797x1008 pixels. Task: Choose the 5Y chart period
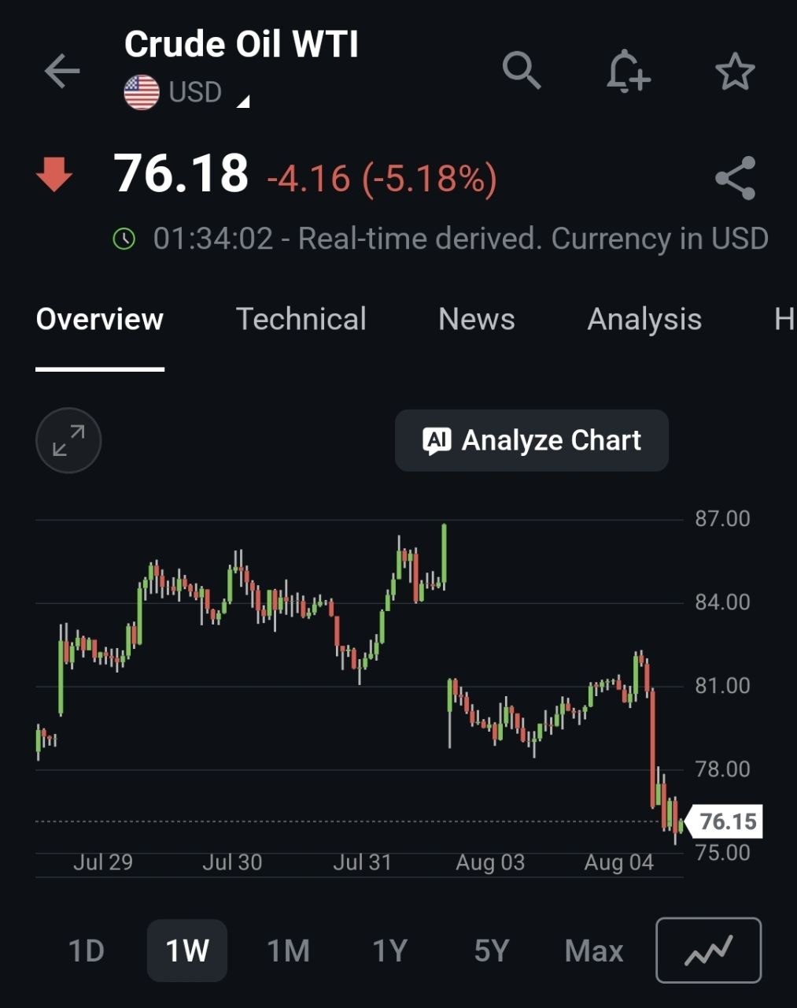click(x=492, y=951)
